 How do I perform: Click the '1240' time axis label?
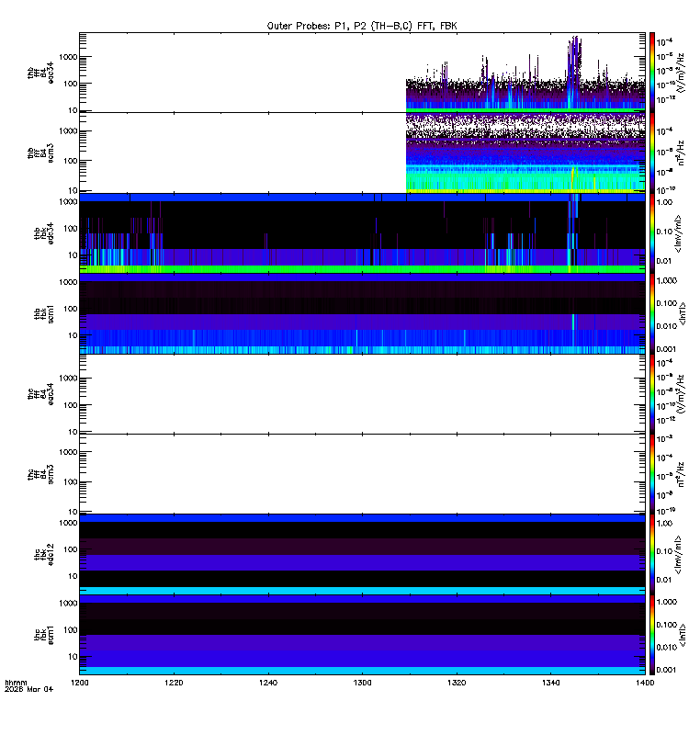[268, 683]
